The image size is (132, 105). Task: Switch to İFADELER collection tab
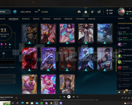pyautogui.click(x=26, y=19)
